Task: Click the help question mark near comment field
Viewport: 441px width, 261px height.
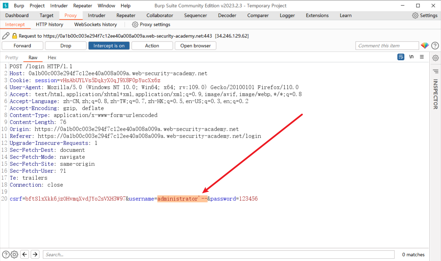Action: click(x=435, y=46)
